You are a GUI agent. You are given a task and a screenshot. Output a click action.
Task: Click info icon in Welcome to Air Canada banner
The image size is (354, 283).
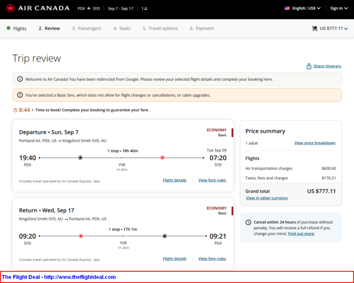20,79
